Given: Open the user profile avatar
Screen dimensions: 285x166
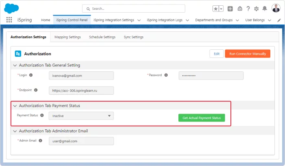Looking at the screenshot, I should point(276,8).
